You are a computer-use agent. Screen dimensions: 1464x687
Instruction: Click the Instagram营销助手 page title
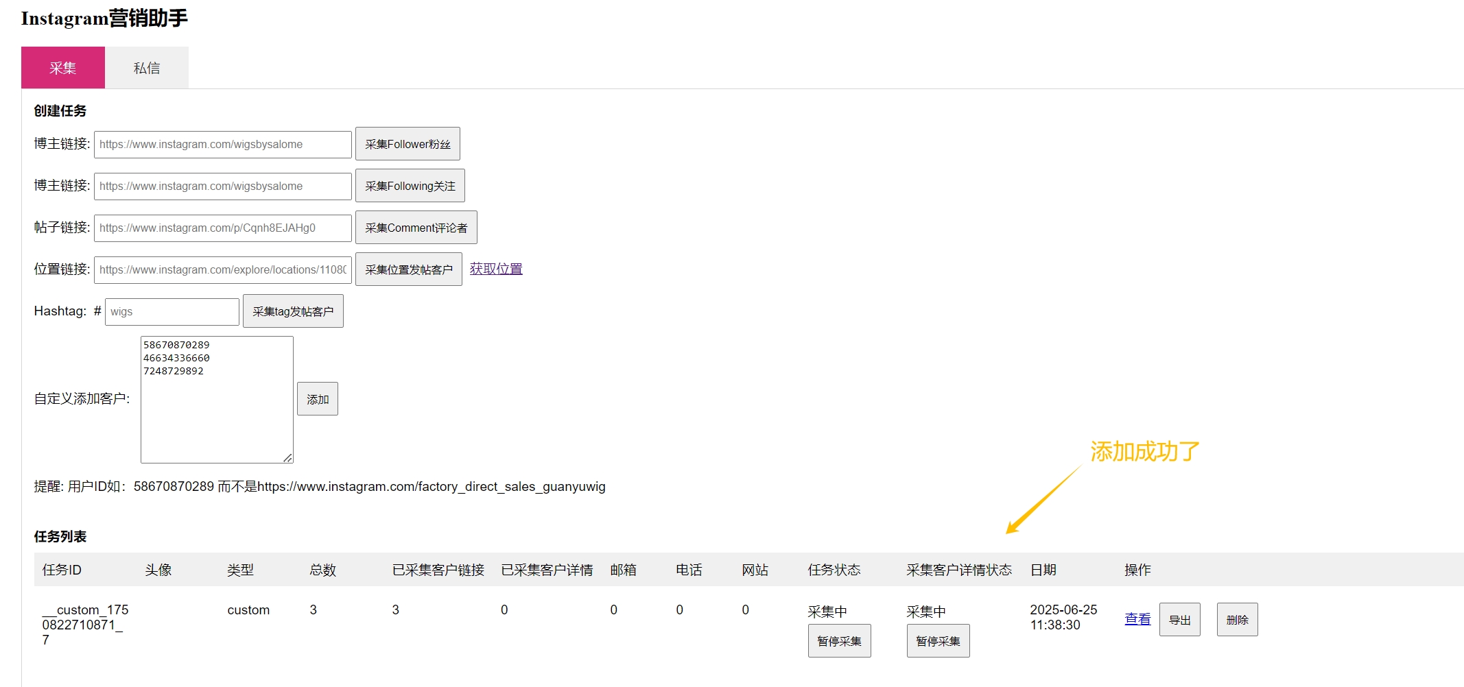click(x=104, y=19)
